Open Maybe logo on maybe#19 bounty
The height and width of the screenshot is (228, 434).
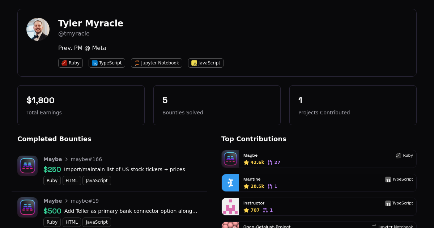27,207
